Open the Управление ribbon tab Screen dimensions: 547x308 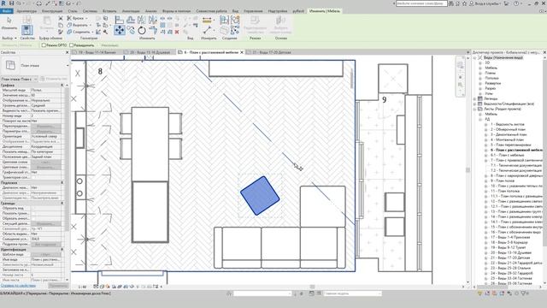[253, 11]
